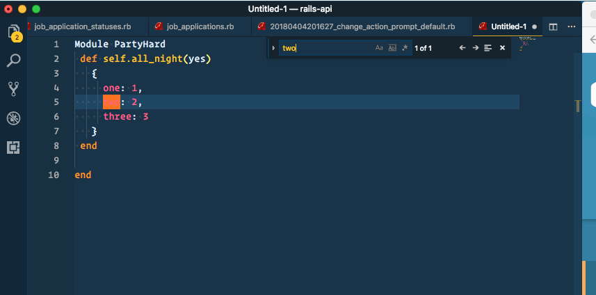Toggle Use Regular Expression in find widget
Screen dimensions: 596x295
coord(405,48)
